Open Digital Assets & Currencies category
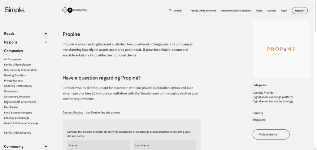The height and width of the screenshot is (150, 317). point(20,102)
